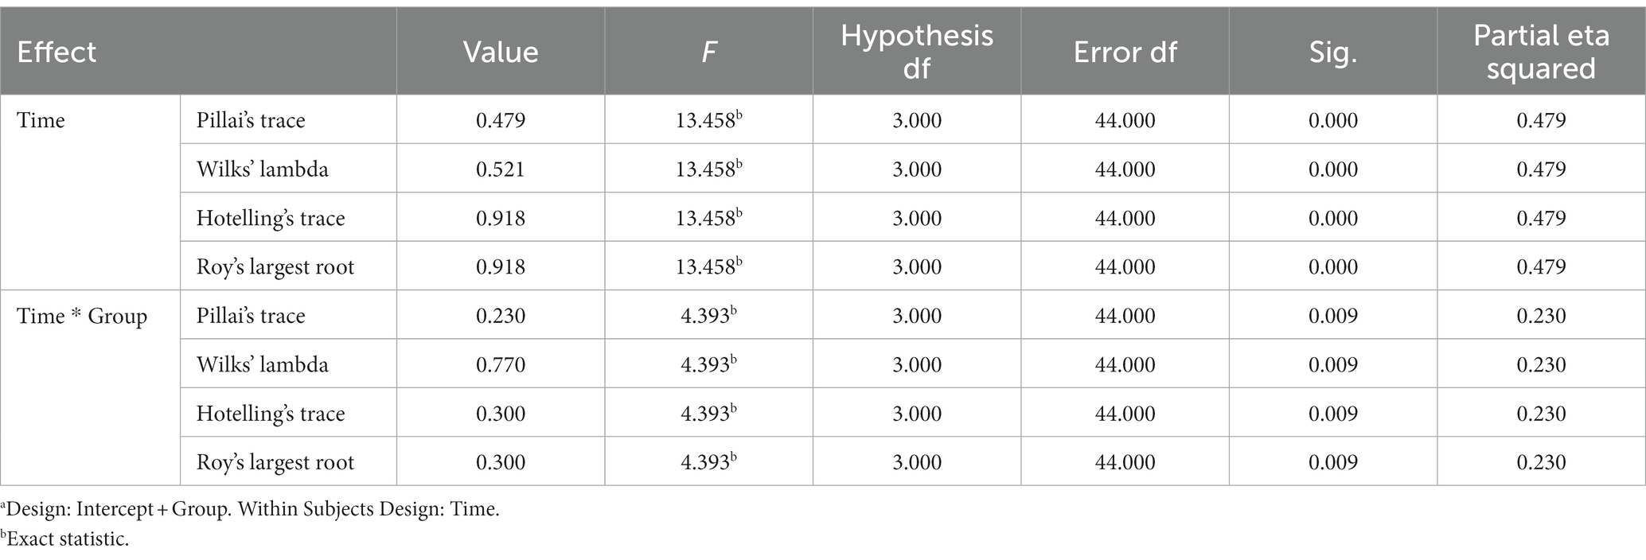Click the Partial eta squared header
1646x560 pixels.
1541,52
